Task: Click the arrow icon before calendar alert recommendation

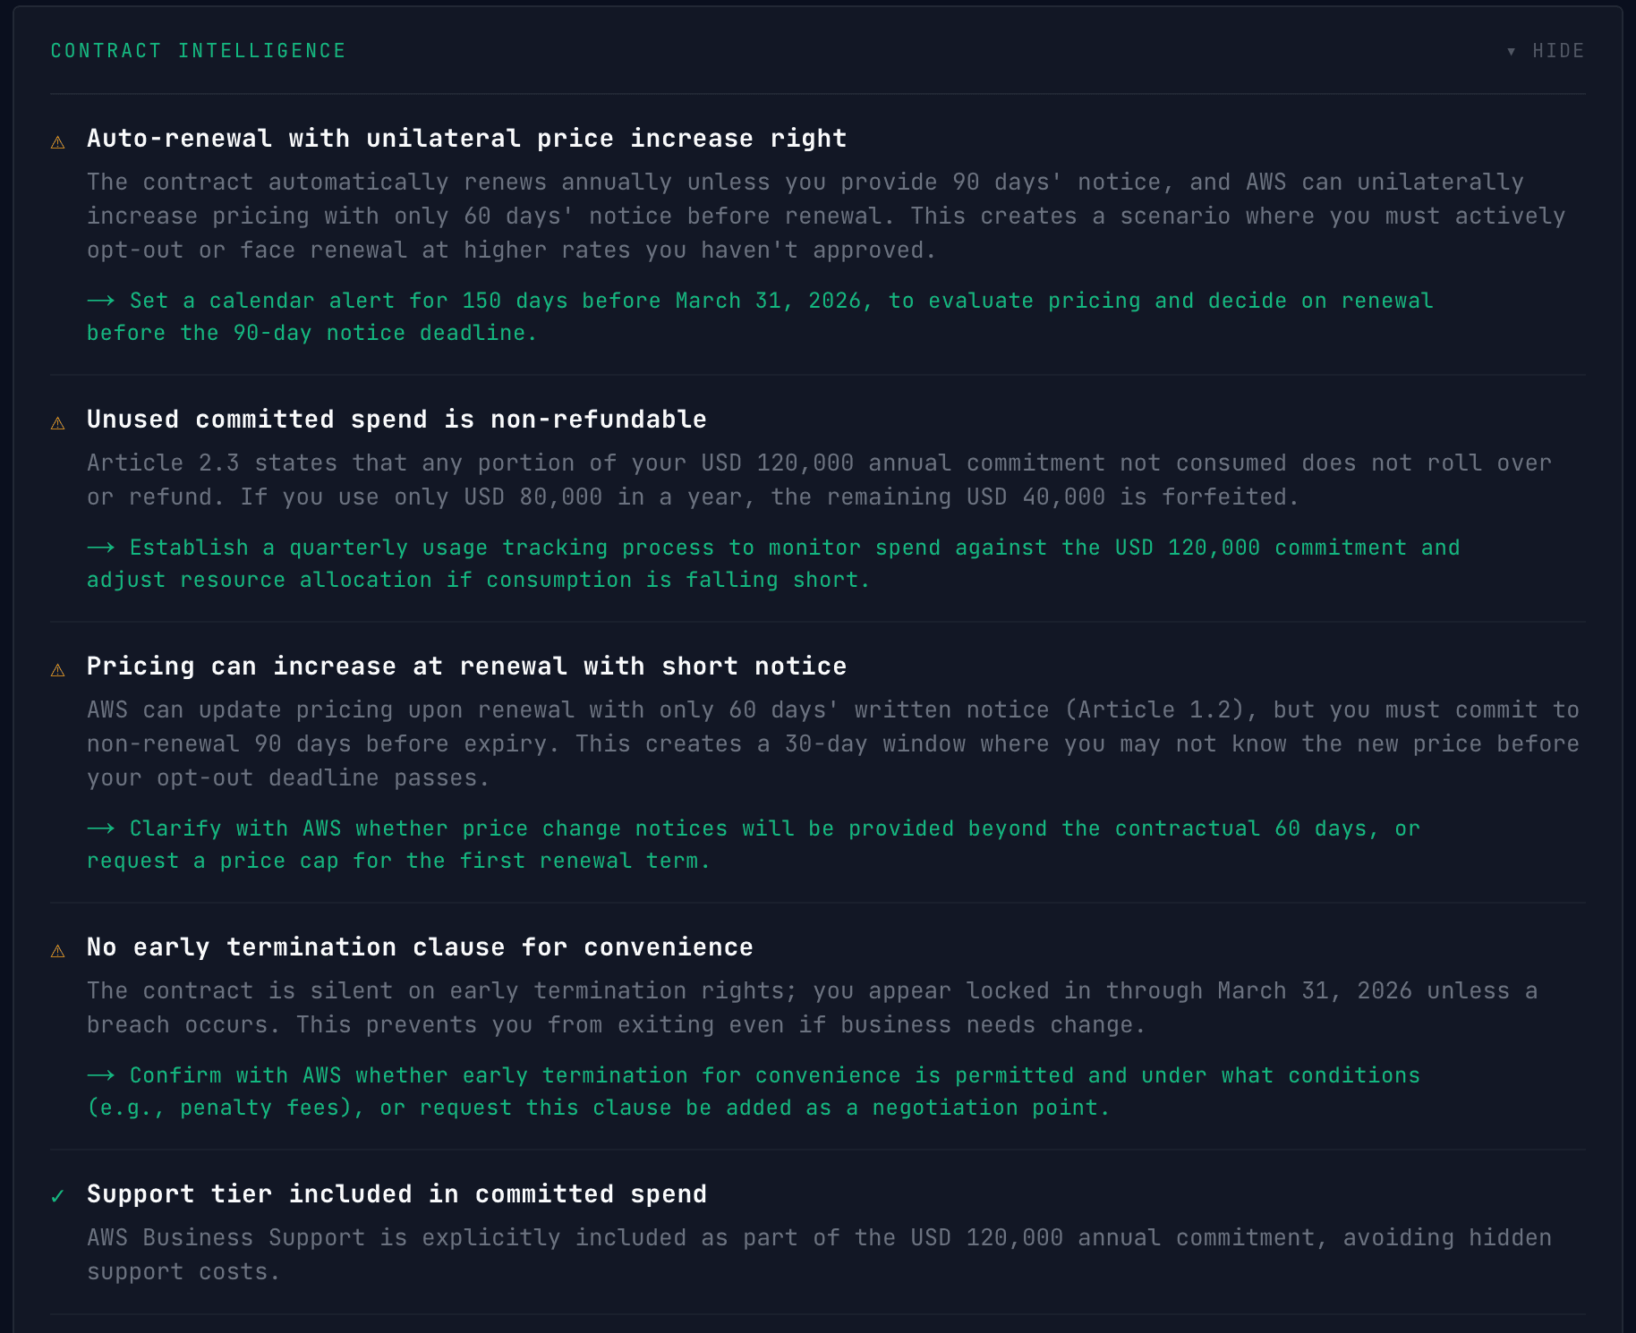Action: click(101, 301)
